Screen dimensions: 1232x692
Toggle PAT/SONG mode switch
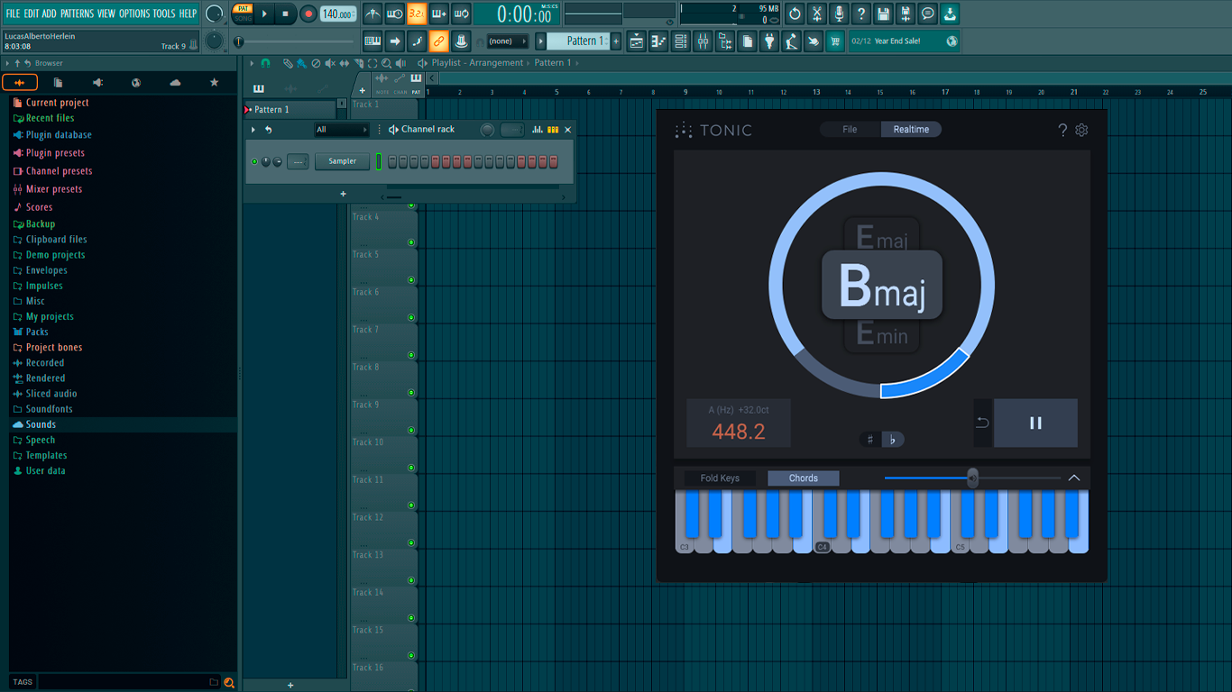(244, 14)
